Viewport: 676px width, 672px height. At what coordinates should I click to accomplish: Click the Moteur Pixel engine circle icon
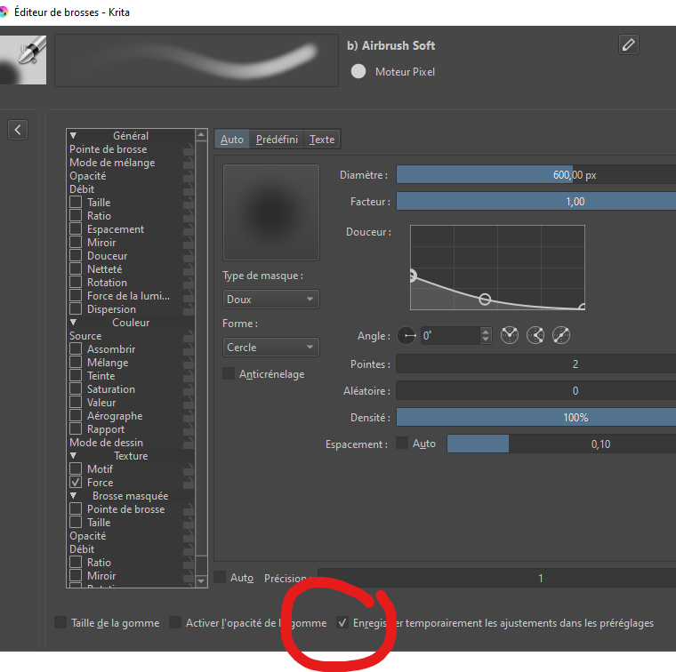[358, 72]
